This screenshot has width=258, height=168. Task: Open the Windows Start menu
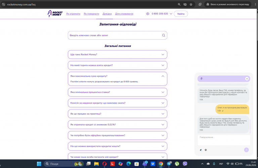pyautogui.click(x=39, y=164)
